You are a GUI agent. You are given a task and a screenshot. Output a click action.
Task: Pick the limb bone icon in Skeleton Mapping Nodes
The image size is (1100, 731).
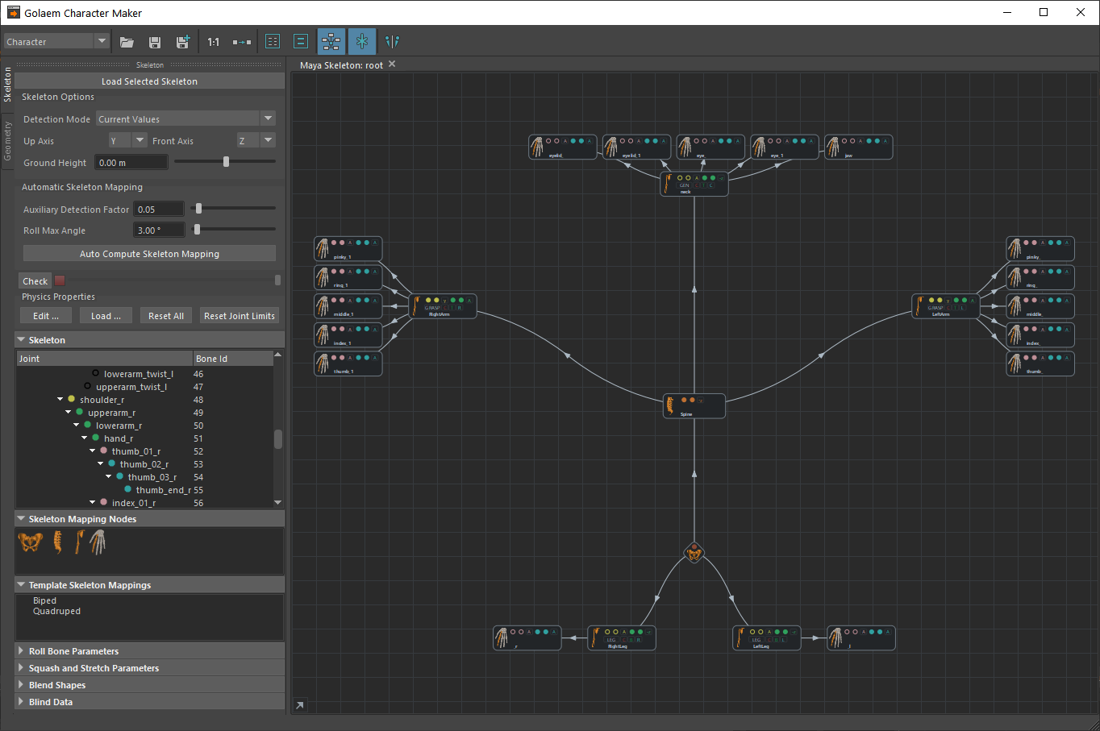pos(78,542)
